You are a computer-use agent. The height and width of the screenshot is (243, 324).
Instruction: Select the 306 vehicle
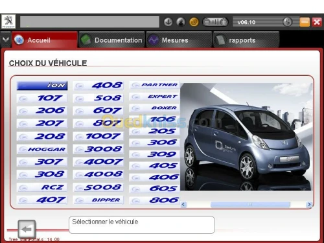(x=154, y=143)
